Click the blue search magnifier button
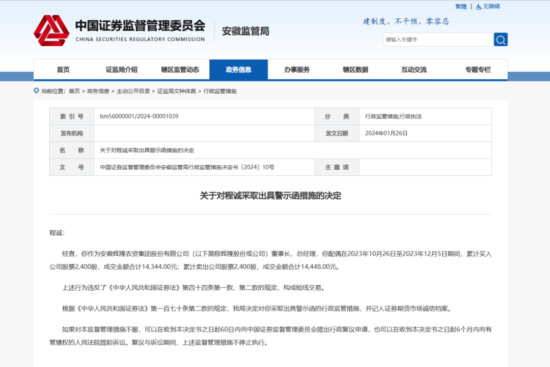 501,40
